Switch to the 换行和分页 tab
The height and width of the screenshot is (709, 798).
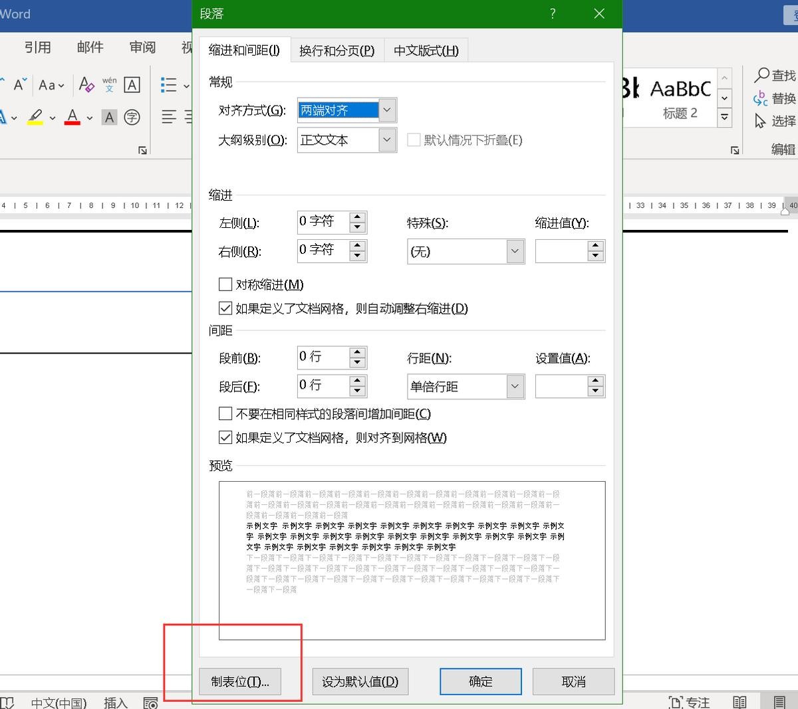[336, 51]
